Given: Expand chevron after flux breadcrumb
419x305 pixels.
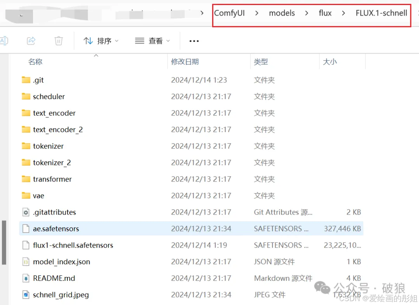Looking at the screenshot, I should point(343,13).
